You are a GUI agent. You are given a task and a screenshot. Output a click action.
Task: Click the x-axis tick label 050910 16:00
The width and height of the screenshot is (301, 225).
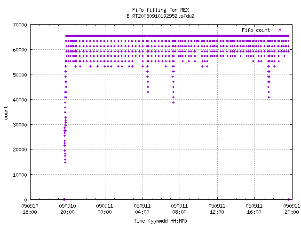point(30,209)
